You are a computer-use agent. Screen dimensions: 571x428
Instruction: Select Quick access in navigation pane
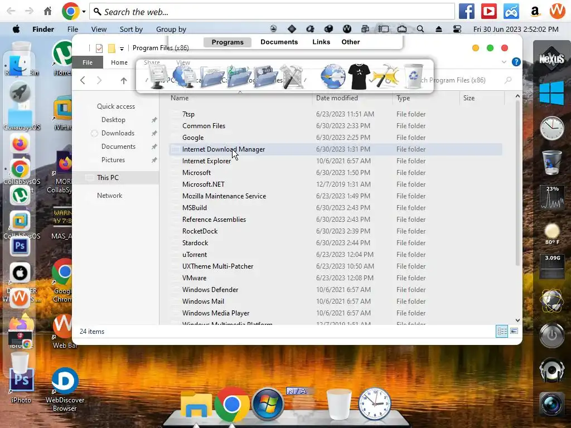pos(116,106)
